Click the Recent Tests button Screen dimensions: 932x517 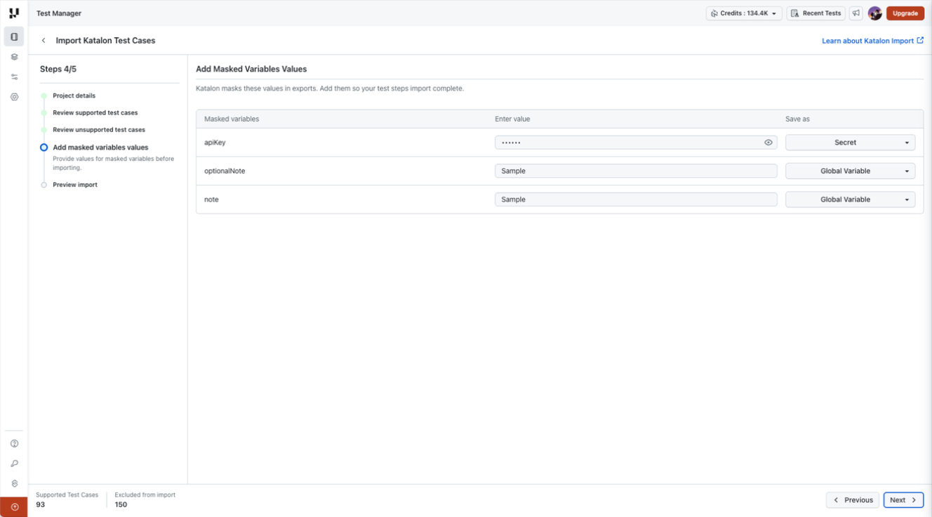tap(815, 13)
